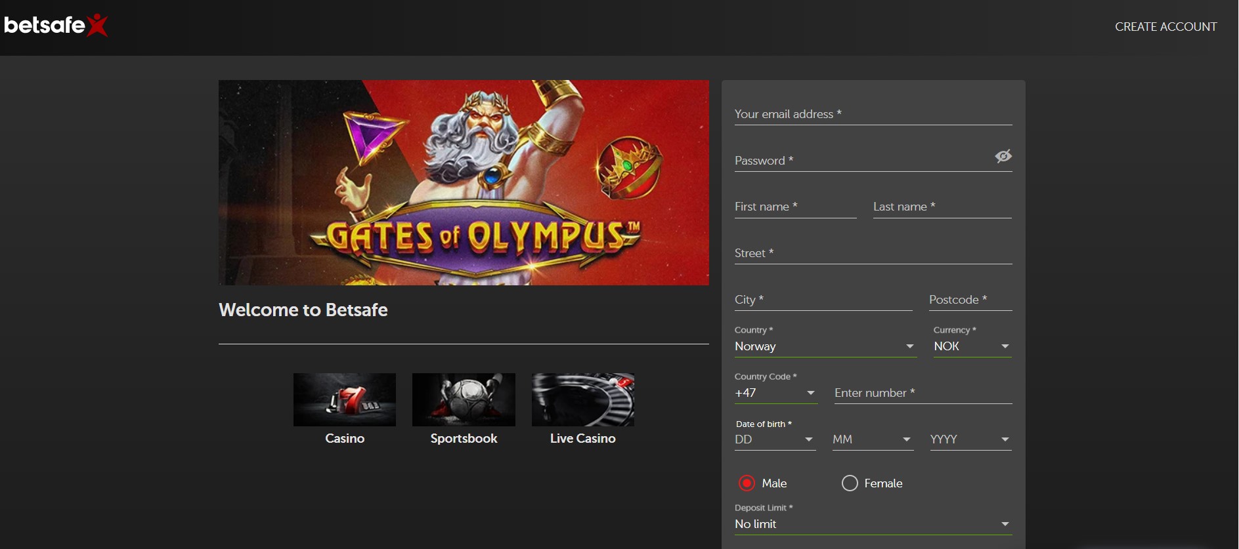Click the Casino thumbnail image

pos(345,400)
